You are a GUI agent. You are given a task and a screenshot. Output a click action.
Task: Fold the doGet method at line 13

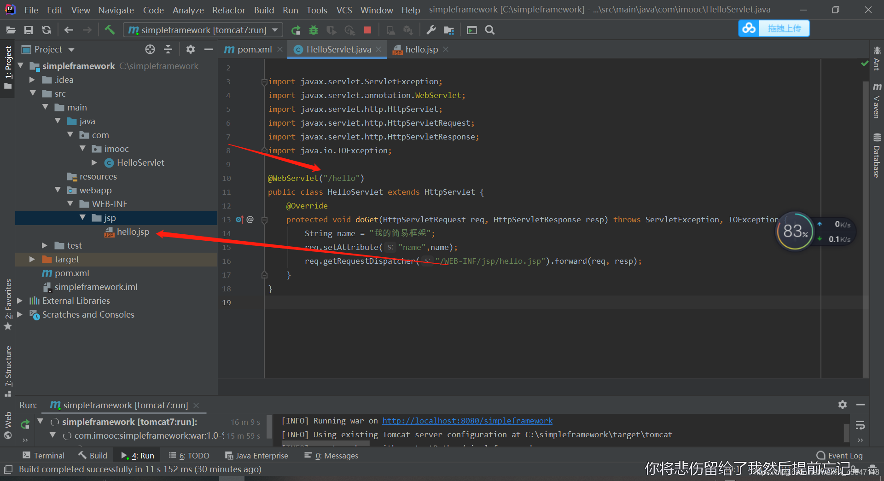[264, 220]
